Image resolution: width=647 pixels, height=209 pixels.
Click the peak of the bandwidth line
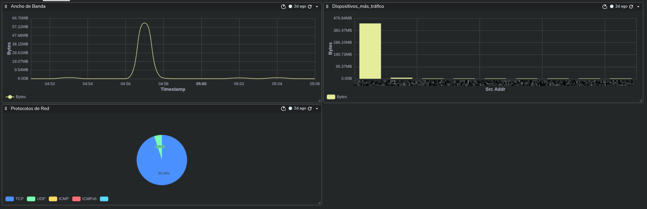coord(145,23)
